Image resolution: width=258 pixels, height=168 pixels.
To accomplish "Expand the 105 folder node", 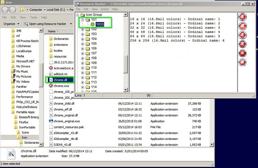I will coord(83,44).
